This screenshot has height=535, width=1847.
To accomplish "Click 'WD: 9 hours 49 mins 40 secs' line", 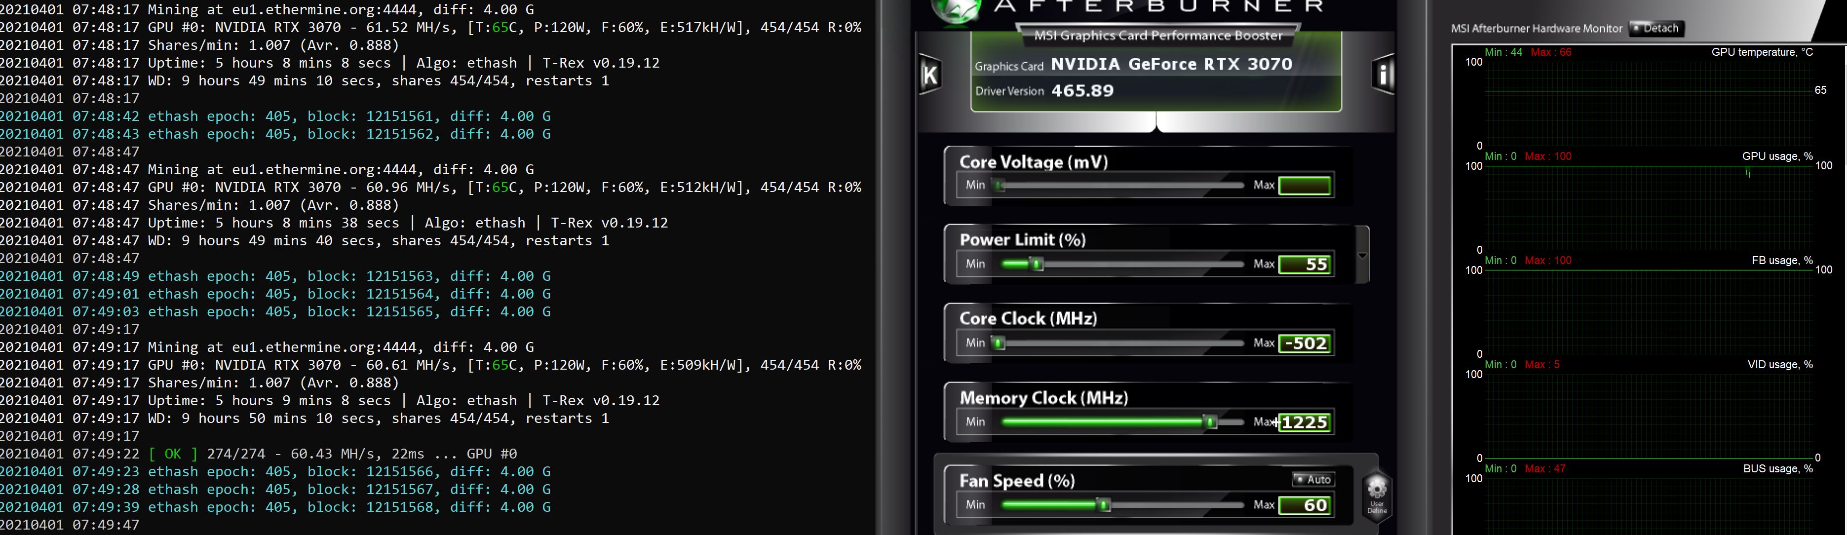I will (x=305, y=241).
